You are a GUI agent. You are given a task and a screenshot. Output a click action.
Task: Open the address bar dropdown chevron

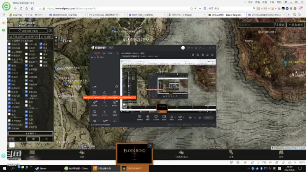(x=200, y=8)
